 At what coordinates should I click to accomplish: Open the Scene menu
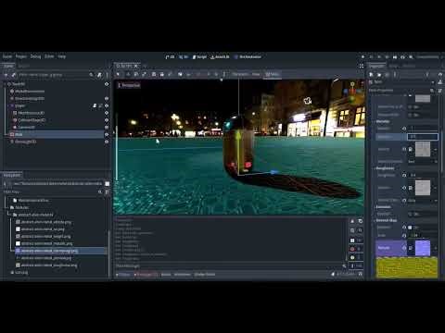pyautogui.click(x=7, y=56)
